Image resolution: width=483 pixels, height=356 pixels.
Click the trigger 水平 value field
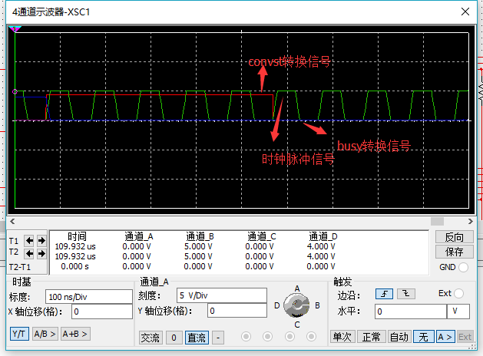pyautogui.click(x=410, y=311)
